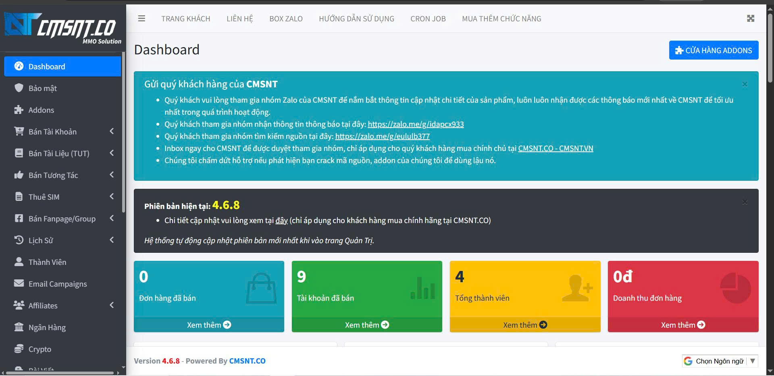Open CRON JOB in top navigation
This screenshot has height=376, width=774.
[x=428, y=19]
